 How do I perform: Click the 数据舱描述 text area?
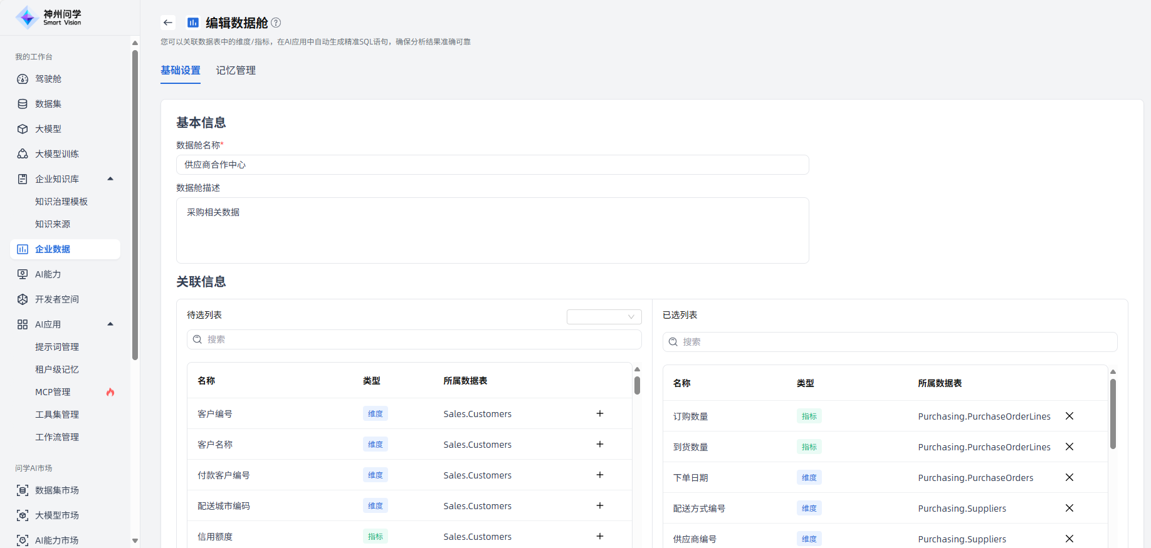[493, 230]
